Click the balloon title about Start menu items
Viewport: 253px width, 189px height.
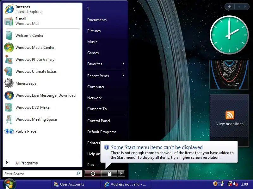(x=157, y=147)
